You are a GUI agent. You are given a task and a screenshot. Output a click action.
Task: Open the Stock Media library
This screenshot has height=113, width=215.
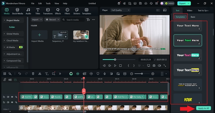(x=17, y=11)
